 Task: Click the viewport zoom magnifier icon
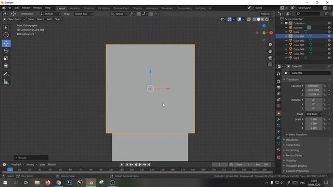tap(270, 45)
